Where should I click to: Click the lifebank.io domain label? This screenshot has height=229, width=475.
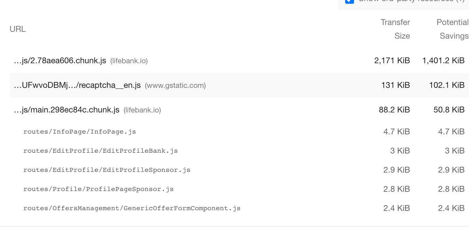tap(130, 60)
